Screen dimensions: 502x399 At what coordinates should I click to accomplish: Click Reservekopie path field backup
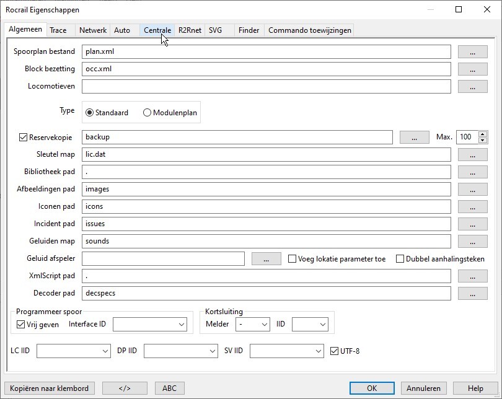coord(237,138)
